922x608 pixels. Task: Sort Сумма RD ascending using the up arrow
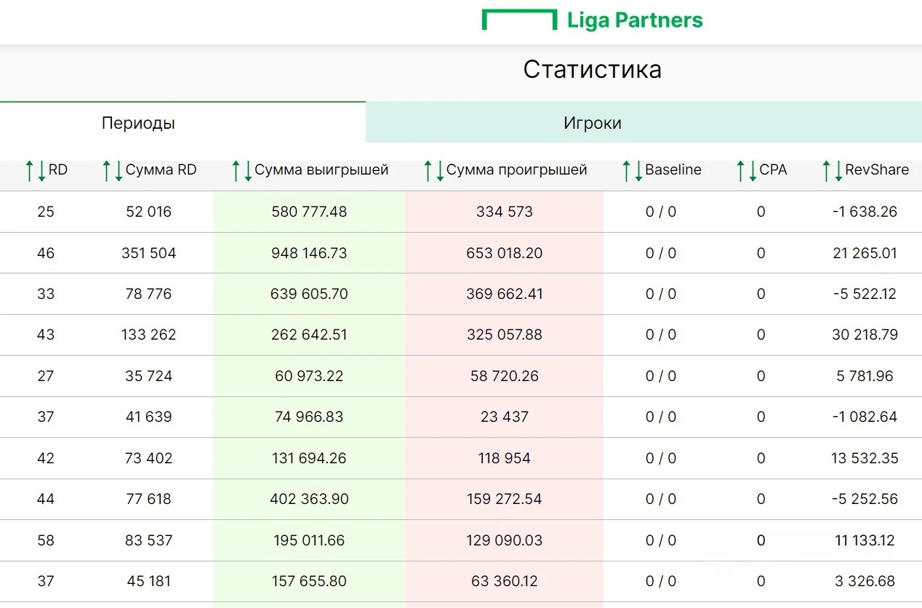pyautogui.click(x=107, y=170)
